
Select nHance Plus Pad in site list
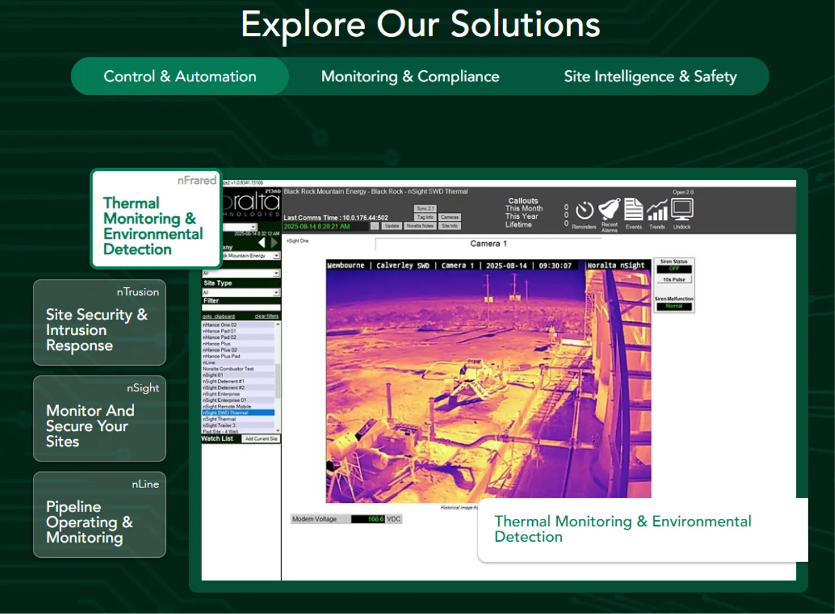click(238, 356)
